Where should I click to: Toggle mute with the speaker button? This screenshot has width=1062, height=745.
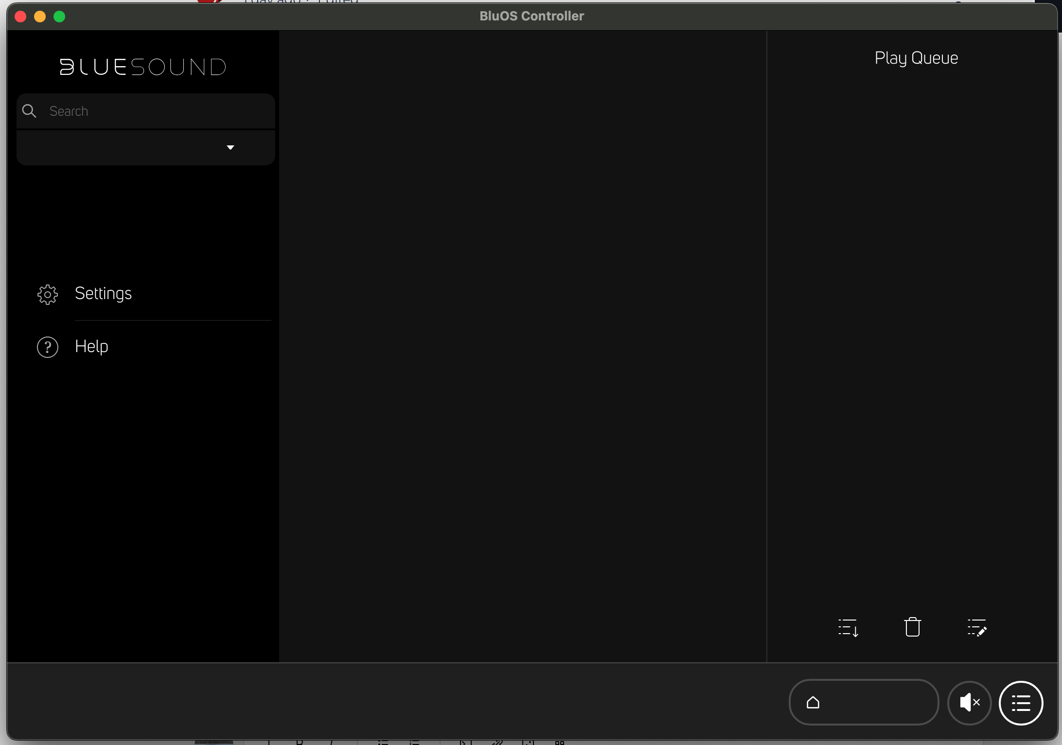coord(969,703)
